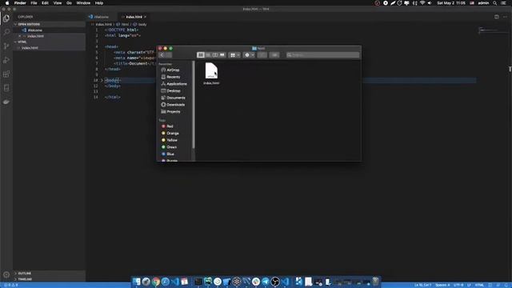The image size is (512, 288).
Task: Switch Finder to icon view
Action: click(x=201, y=55)
